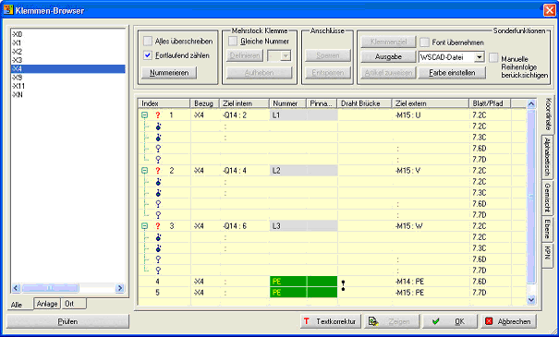The height and width of the screenshot is (337, 559).
Task: Click the L1 number cell
Action: point(287,115)
